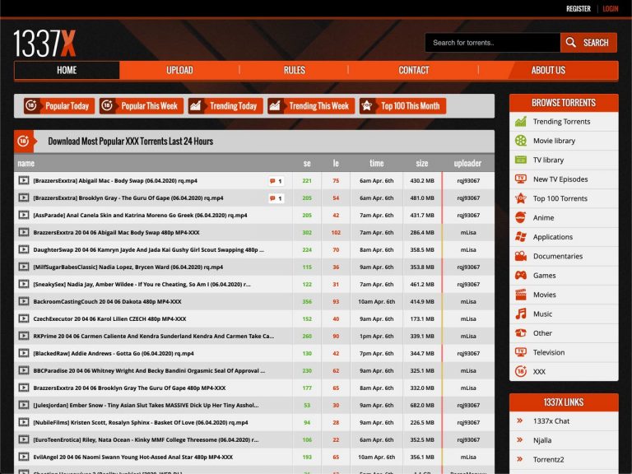This screenshot has width=632, height=474.
Task: Click the Movie library film reel icon
Action: point(520,141)
